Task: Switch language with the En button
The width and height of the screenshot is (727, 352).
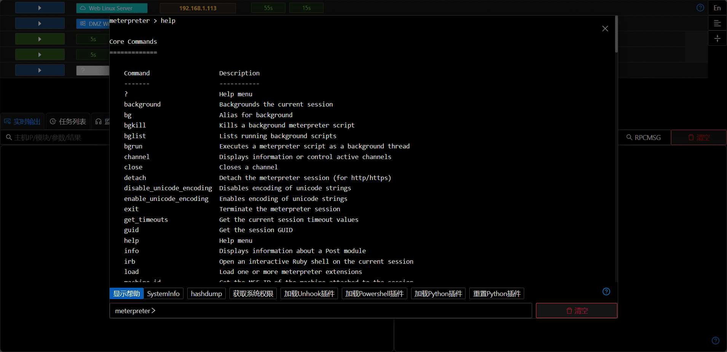Action: tap(717, 8)
